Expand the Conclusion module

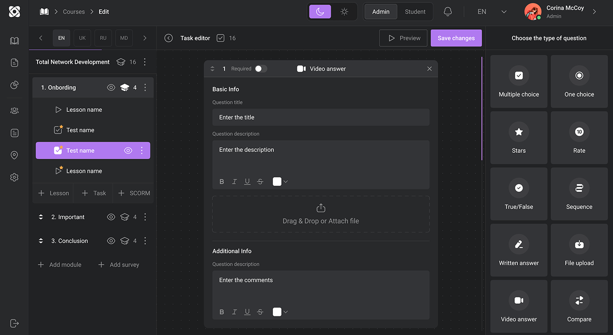point(41,241)
